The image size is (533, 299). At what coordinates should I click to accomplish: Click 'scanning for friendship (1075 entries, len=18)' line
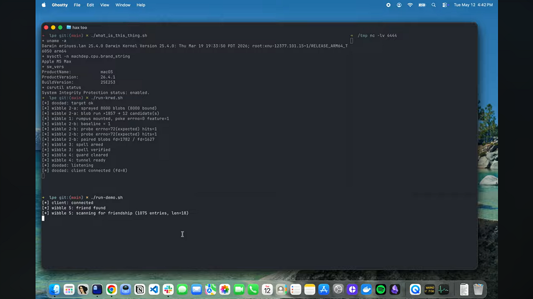click(x=115, y=213)
